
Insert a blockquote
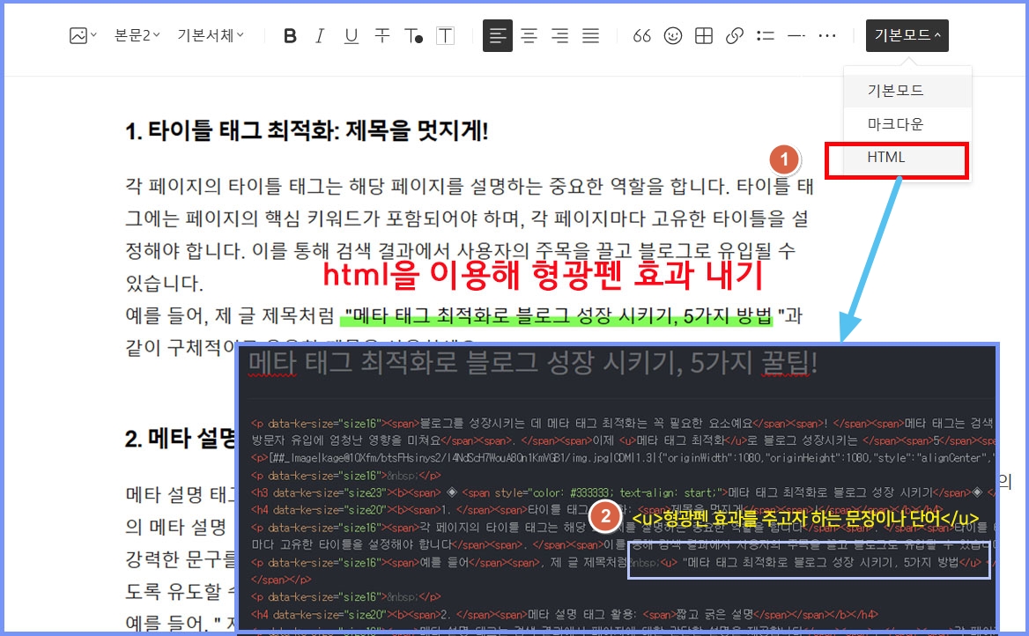(642, 36)
